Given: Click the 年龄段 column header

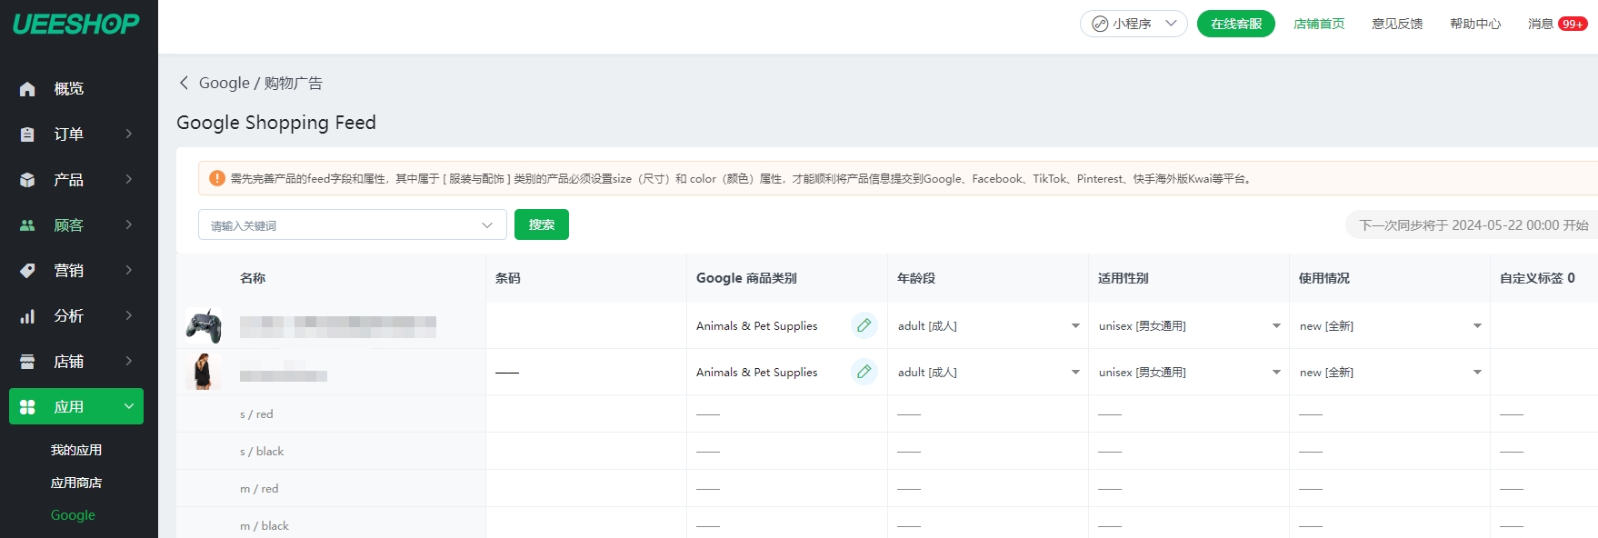Looking at the screenshot, I should pos(916,278).
